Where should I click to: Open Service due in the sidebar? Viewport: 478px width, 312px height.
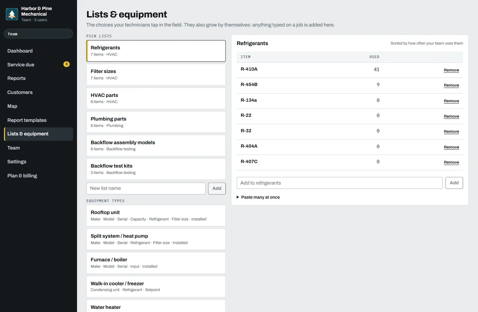point(39,65)
